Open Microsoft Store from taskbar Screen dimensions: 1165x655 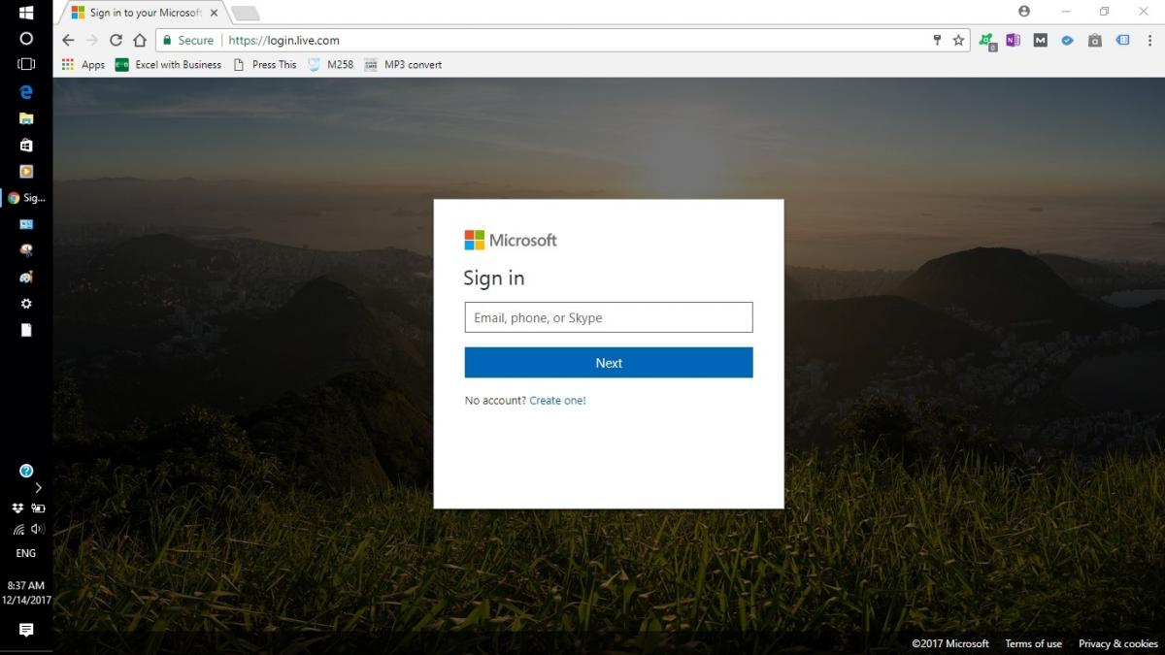[x=26, y=145]
